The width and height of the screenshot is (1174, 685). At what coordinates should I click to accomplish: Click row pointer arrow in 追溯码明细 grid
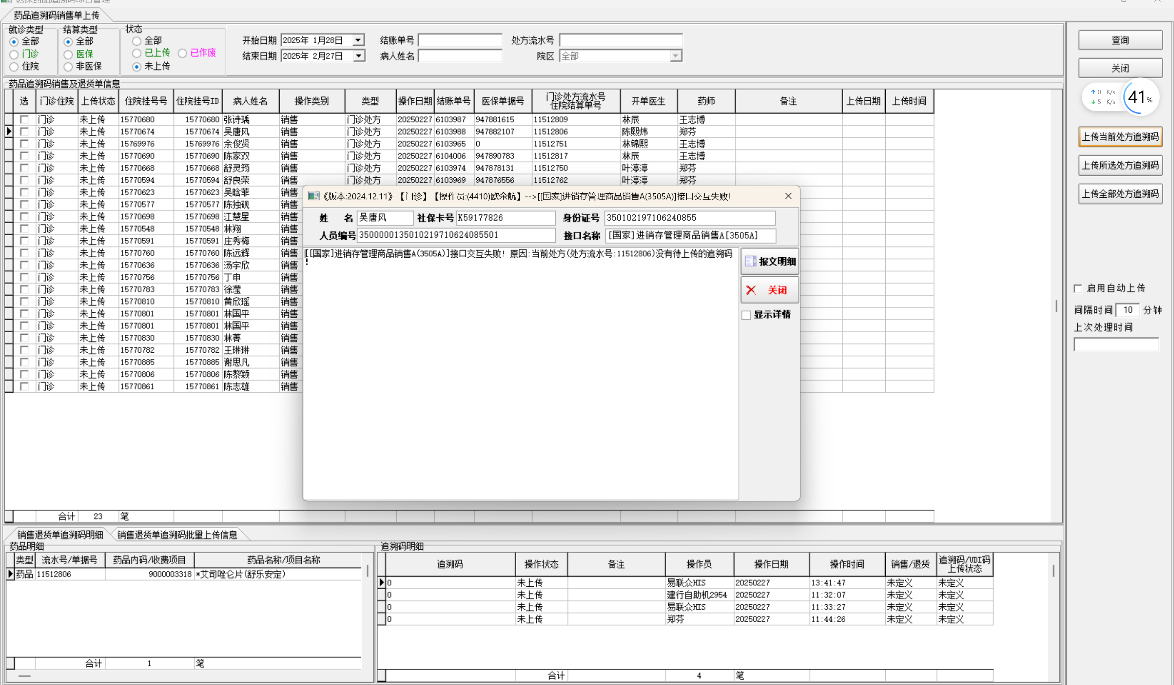(x=382, y=583)
